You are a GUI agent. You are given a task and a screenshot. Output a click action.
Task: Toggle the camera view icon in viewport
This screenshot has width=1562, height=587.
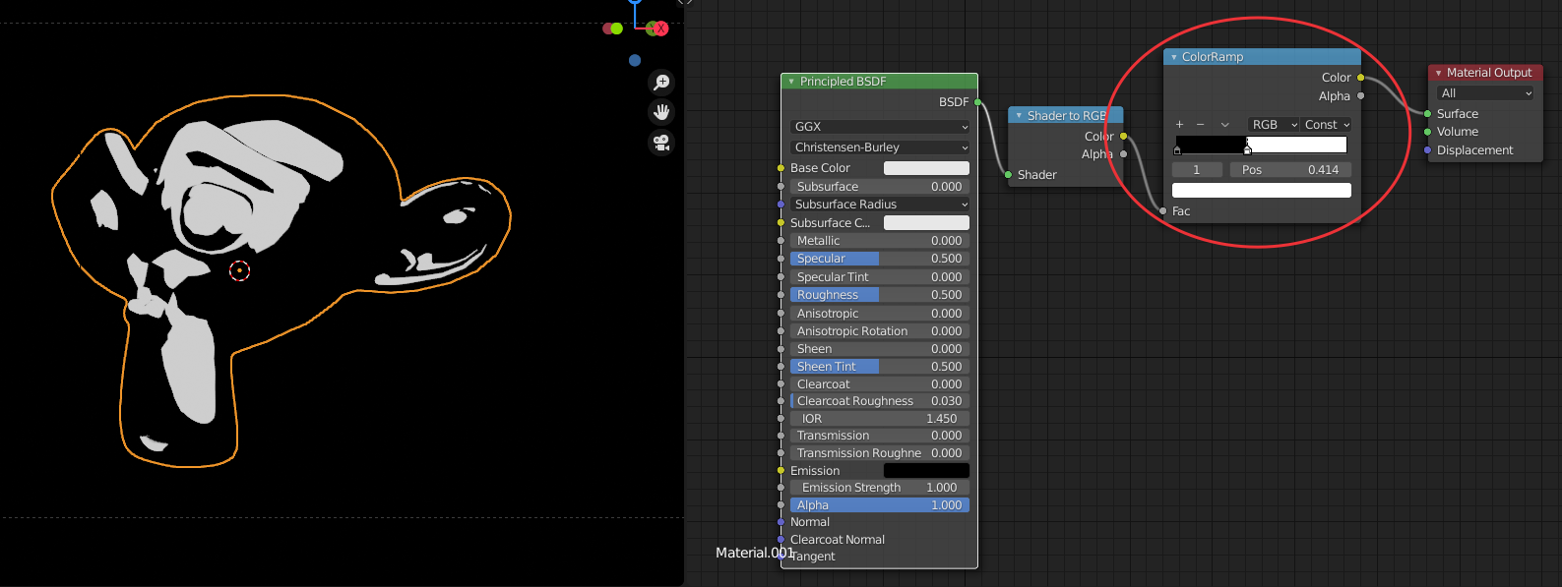[661, 143]
